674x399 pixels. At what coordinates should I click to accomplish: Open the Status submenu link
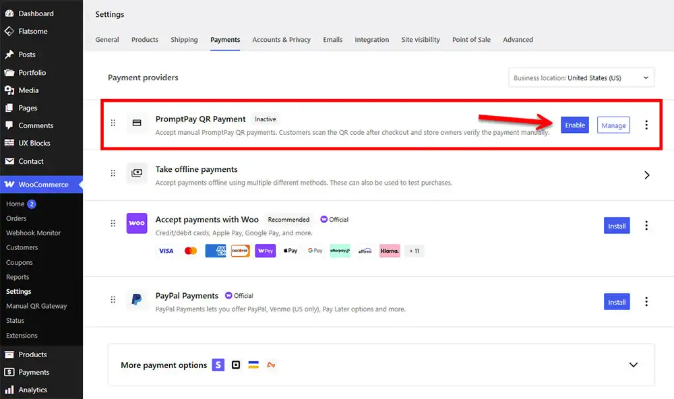coord(15,321)
